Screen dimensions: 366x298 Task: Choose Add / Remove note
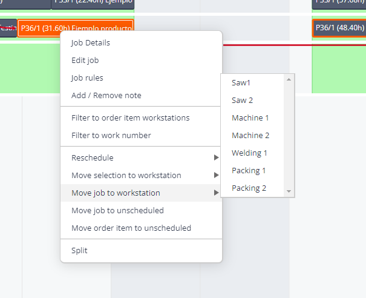(106, 96)
